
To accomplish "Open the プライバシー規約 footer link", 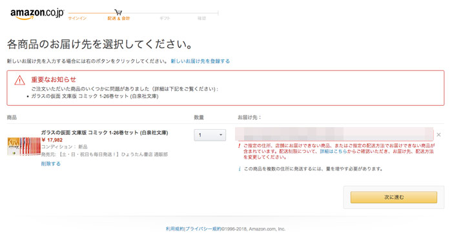I will (203, 229).
